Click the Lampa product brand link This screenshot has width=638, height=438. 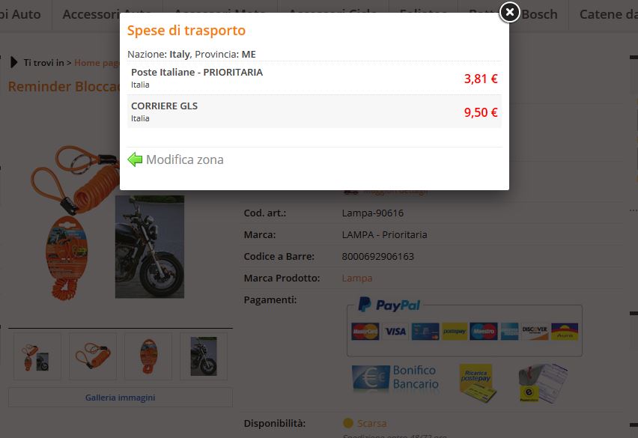coord(357,278)
